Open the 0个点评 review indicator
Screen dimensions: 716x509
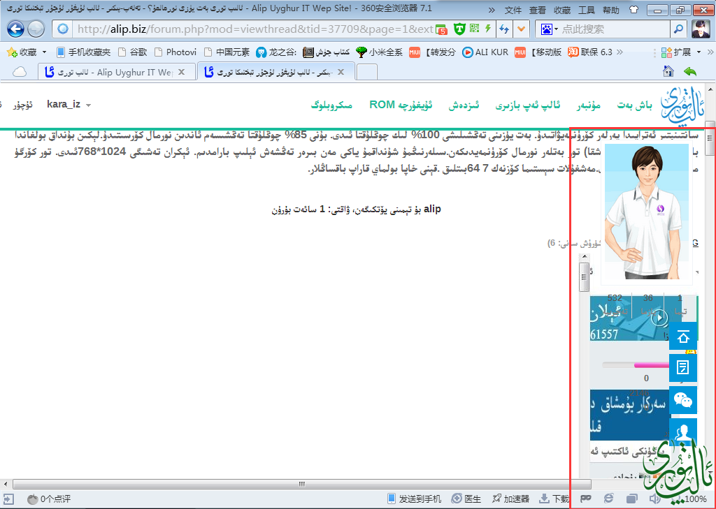pyautogui.click(x=49, y=499)
